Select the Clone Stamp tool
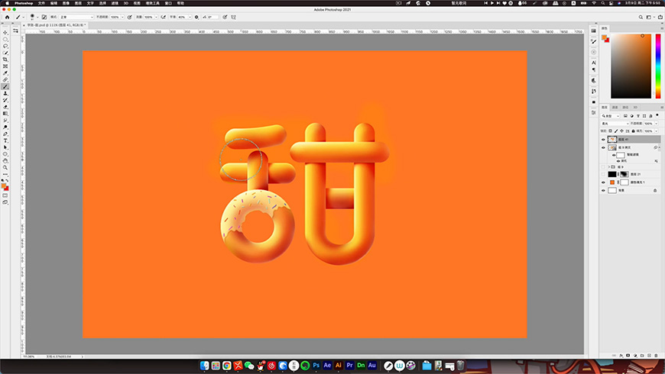 click(x=5, y=94)
